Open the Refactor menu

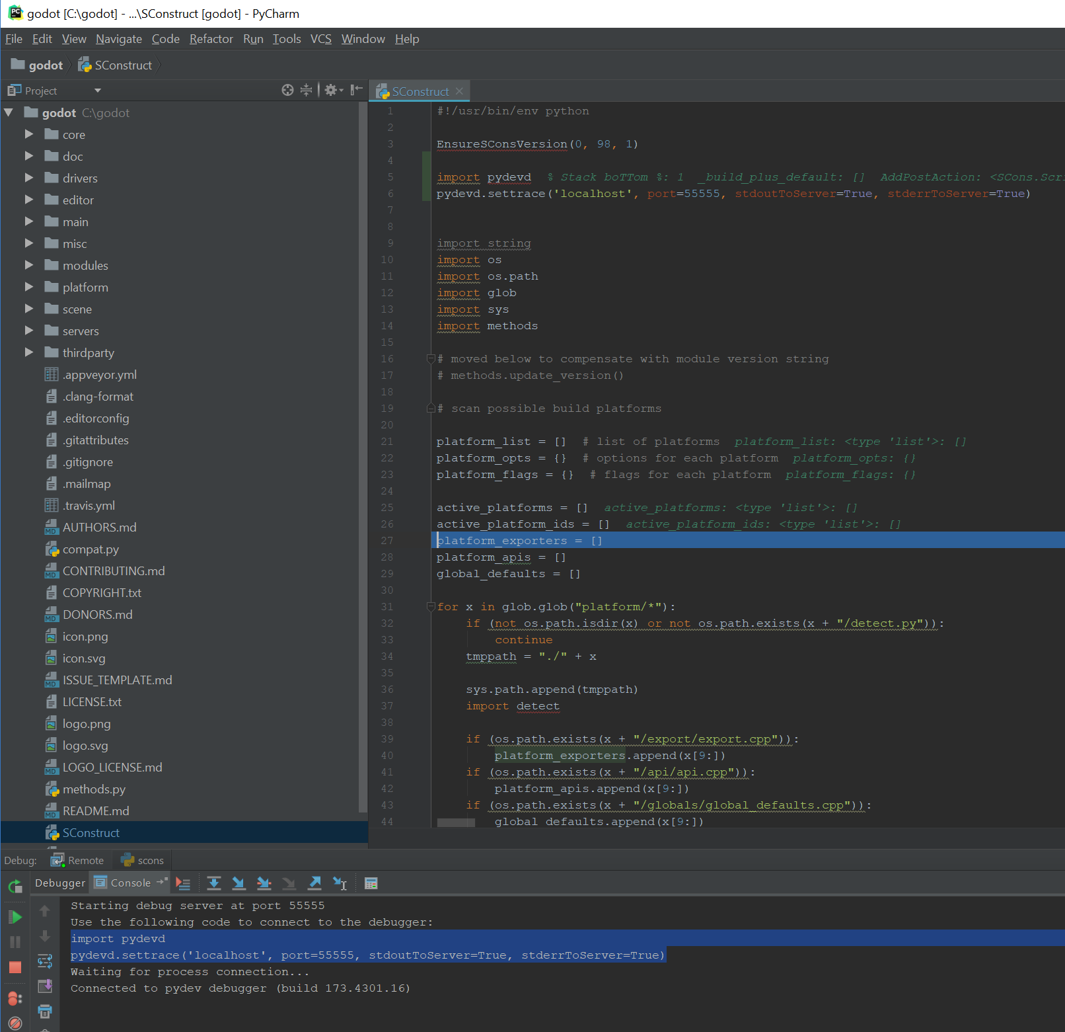(211, 39)
